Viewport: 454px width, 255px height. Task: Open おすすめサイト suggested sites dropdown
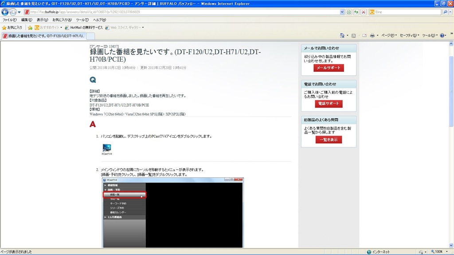tap(48, 27)
